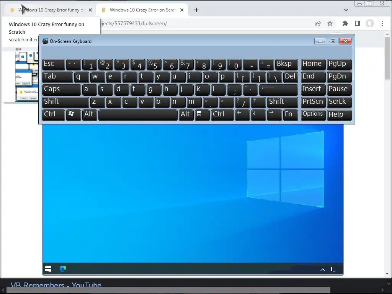Click the g key on keyboard
The height and width of the screenshot is (294, 392).
click(154, 90)
